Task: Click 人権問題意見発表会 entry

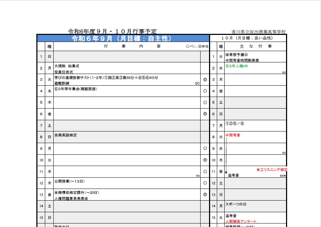Action: tap(71, 198)
